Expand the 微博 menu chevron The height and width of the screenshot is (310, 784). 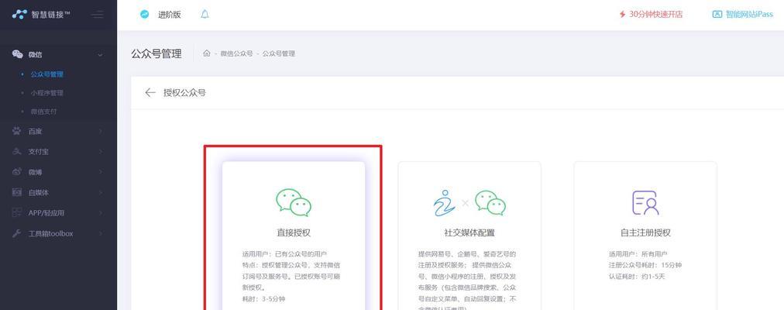[x=100, y=172]
